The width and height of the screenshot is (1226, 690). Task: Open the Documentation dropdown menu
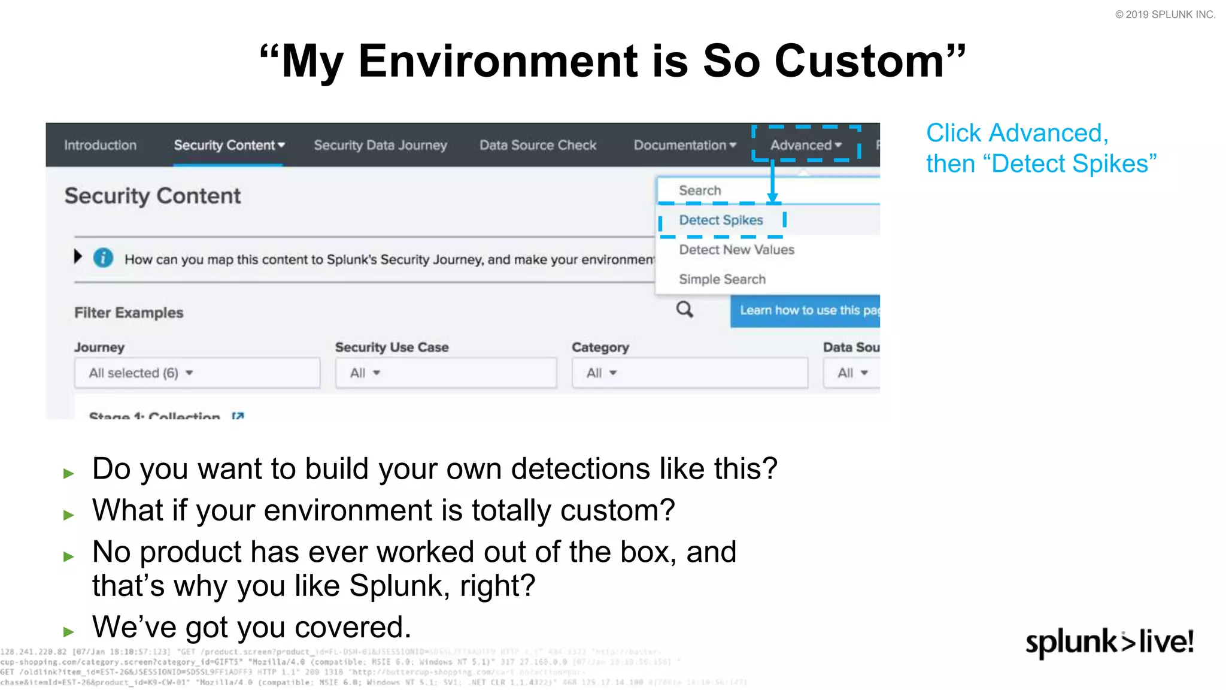pos(684,145)
